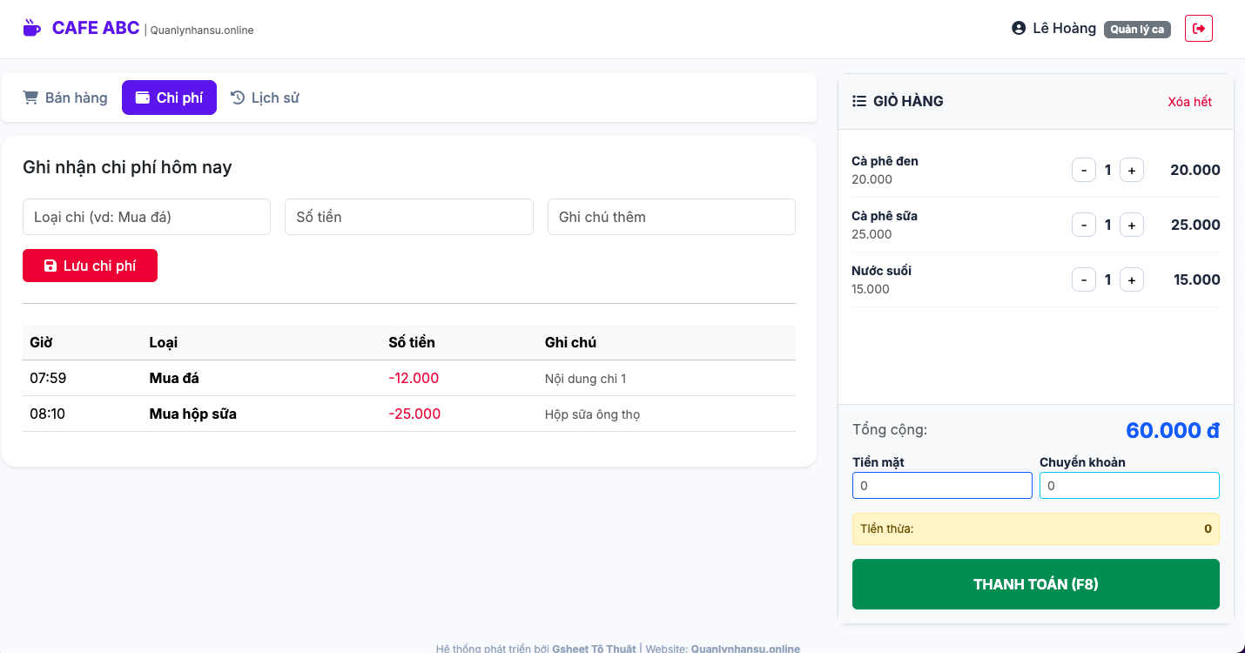Screen dimensions: 1245x653
Task: Click the user avatar icon next to Lê Hoàng
Action: tap(1017, 27)
